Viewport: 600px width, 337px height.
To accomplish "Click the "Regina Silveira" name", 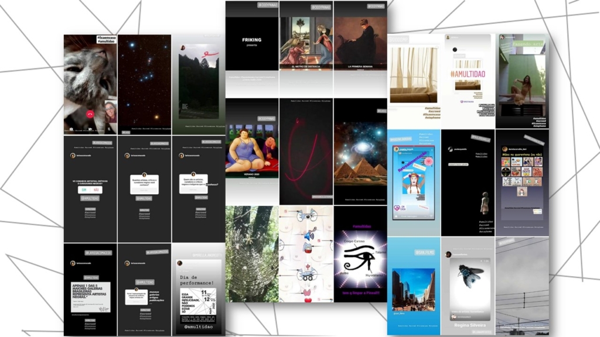I will point(469,325).
